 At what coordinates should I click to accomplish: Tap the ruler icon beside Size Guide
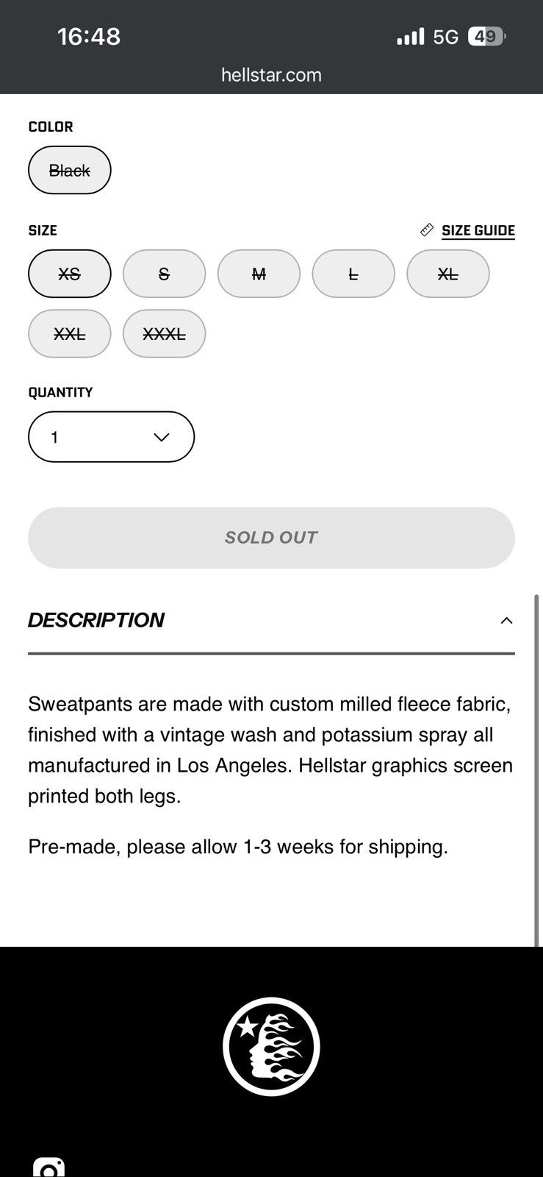427,230
